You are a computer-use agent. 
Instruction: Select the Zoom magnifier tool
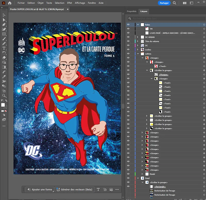4,95
